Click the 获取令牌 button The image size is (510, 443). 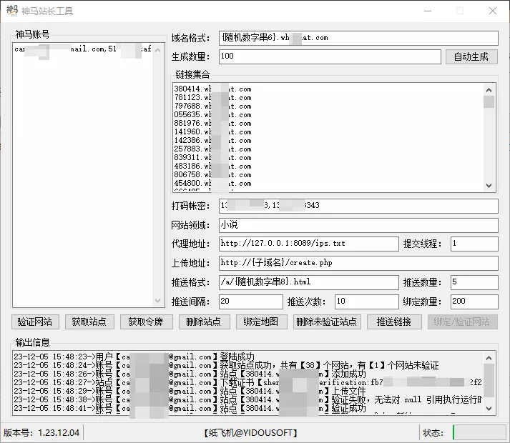(x=146, y=322)
